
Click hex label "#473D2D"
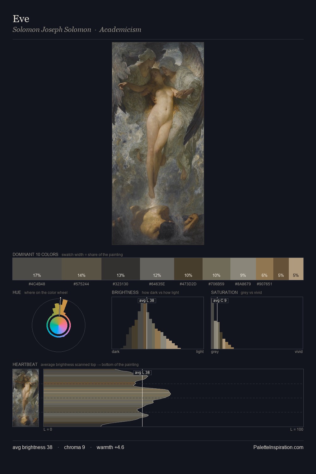(188, 284)
